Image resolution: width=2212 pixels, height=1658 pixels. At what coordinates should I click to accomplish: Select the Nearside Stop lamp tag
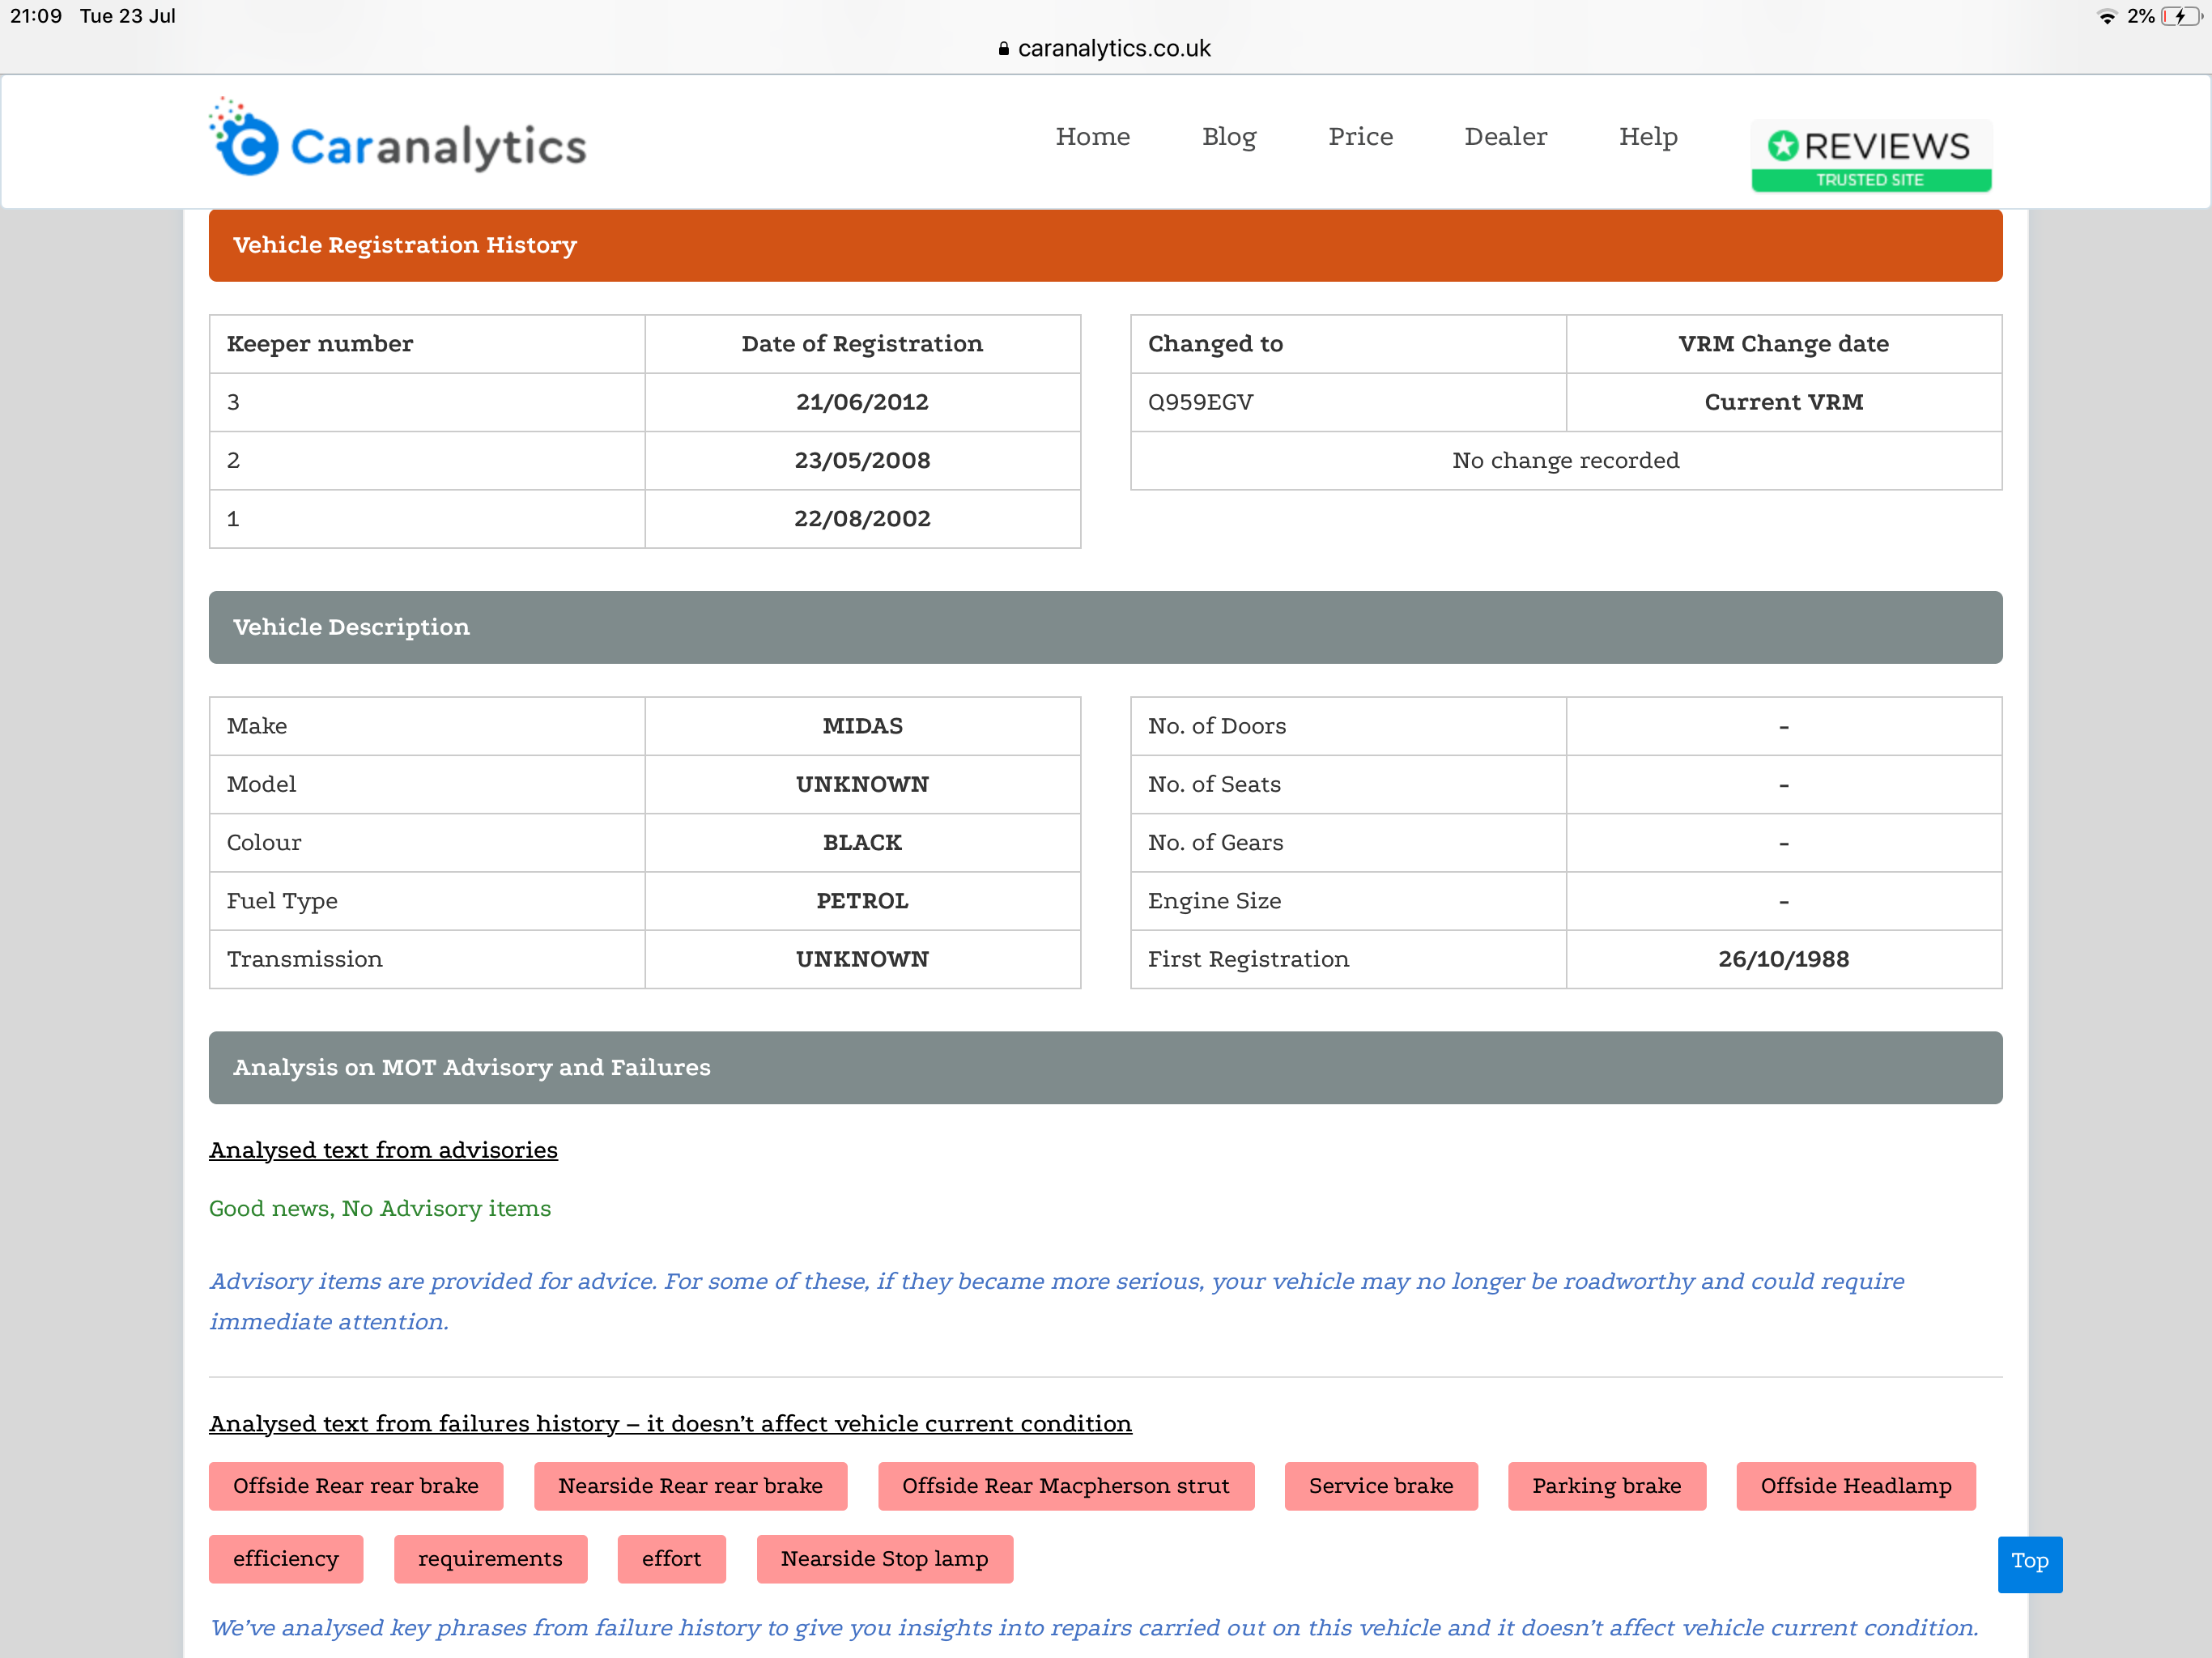click(x=884, y=1559)
